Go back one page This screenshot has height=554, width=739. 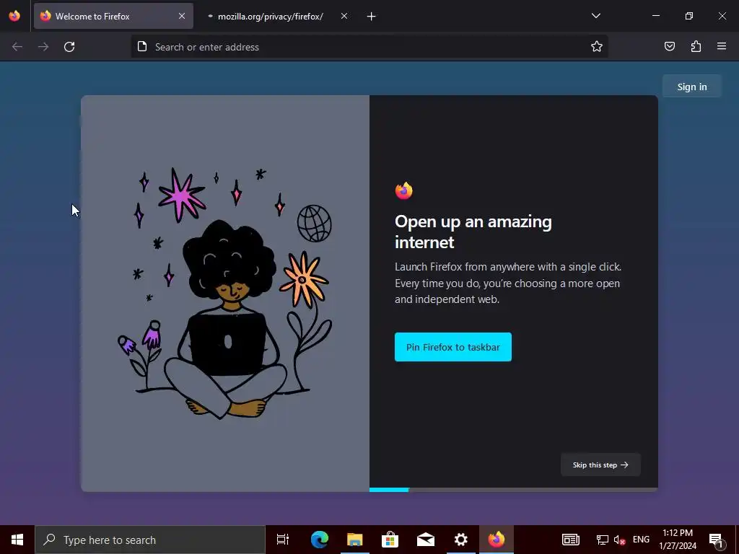pyautogui.click(x=17, y=47)
